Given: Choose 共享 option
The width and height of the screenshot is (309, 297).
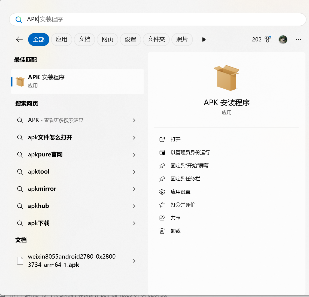Looking at the screenshot, I should (175, 218).
